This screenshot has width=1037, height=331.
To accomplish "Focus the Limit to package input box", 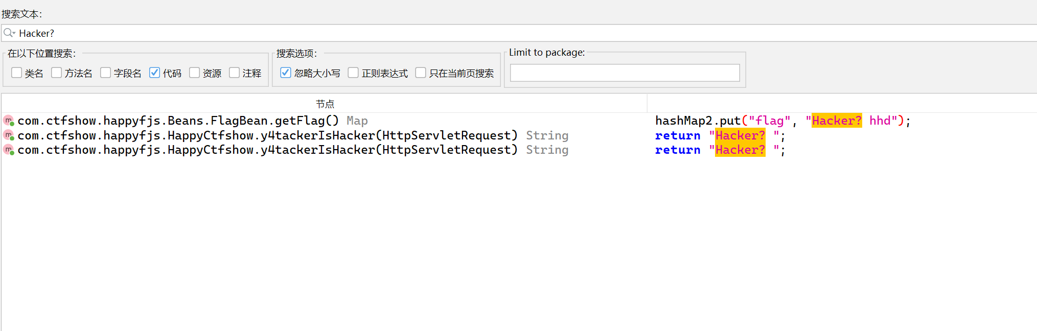I will point(625,73).
